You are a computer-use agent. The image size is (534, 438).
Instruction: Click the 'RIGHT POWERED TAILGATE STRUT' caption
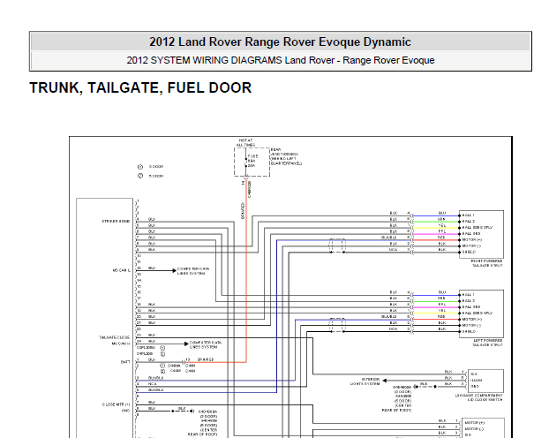487,263
